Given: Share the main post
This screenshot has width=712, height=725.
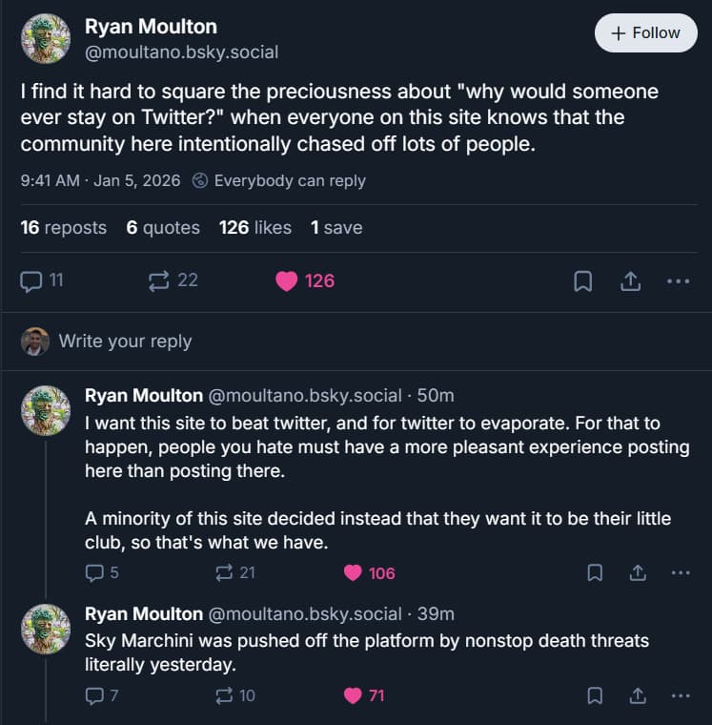Looking at the screenshot, I should [630, 281].
